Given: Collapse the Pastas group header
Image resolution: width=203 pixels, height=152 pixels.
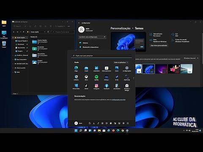Looking at the screenshot, I should point(30,37).
